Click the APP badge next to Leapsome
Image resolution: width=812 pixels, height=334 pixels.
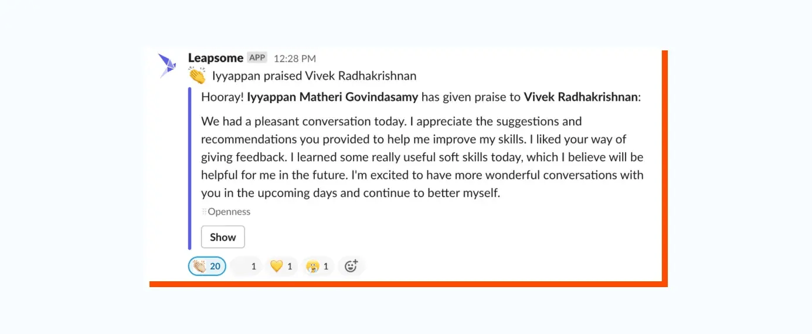[257, 57]
